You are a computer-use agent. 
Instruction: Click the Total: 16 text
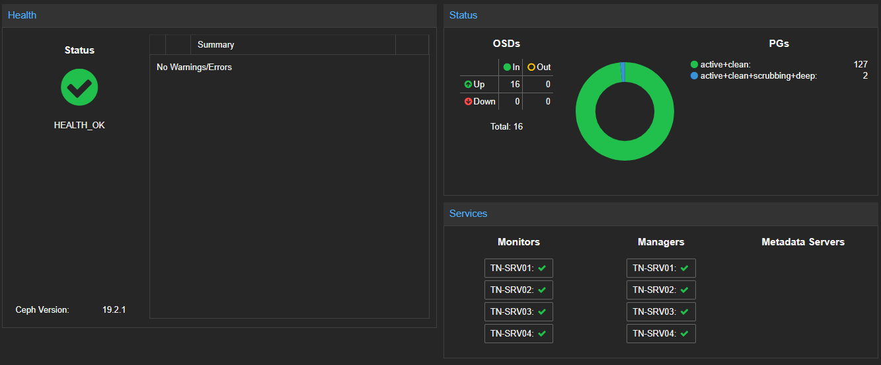point(507,126)
